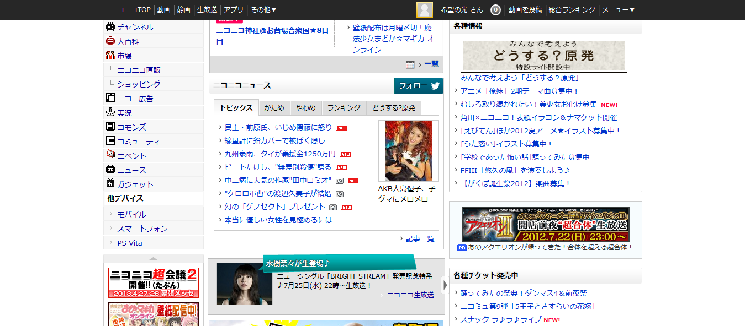Click the ニュース sidebar icon

pyautogui.click(x=110, y=170)
